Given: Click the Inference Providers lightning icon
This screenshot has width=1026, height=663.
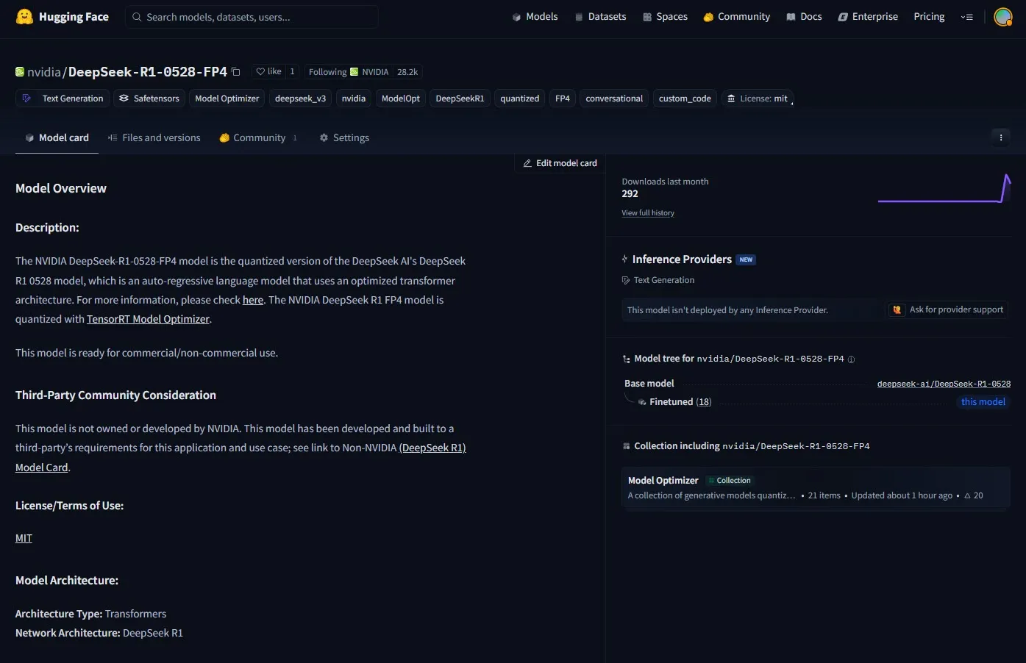Looking at the screenshot, I should coord(624,259).
